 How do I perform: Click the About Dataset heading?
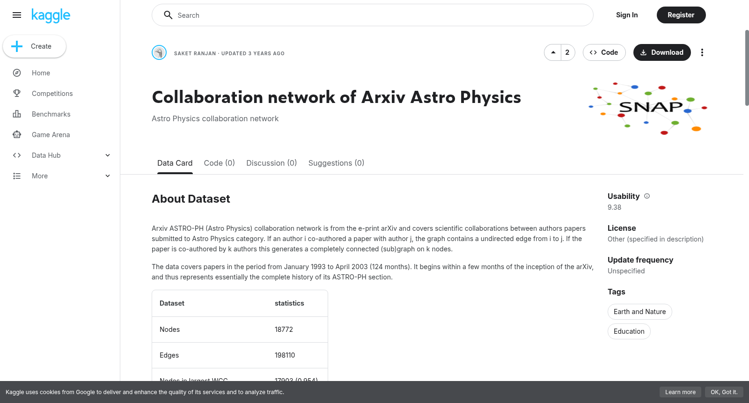[191, 199]
